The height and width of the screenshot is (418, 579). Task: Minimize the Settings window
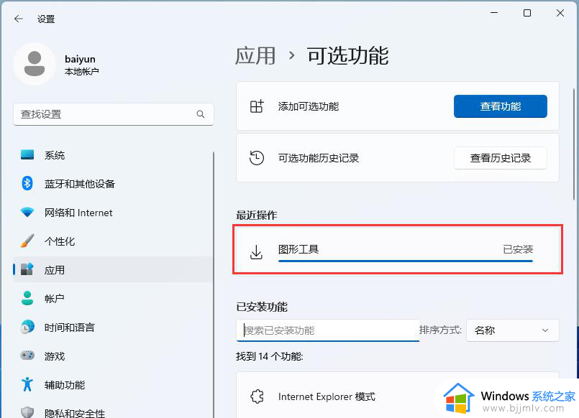click(x=494, y=13)
